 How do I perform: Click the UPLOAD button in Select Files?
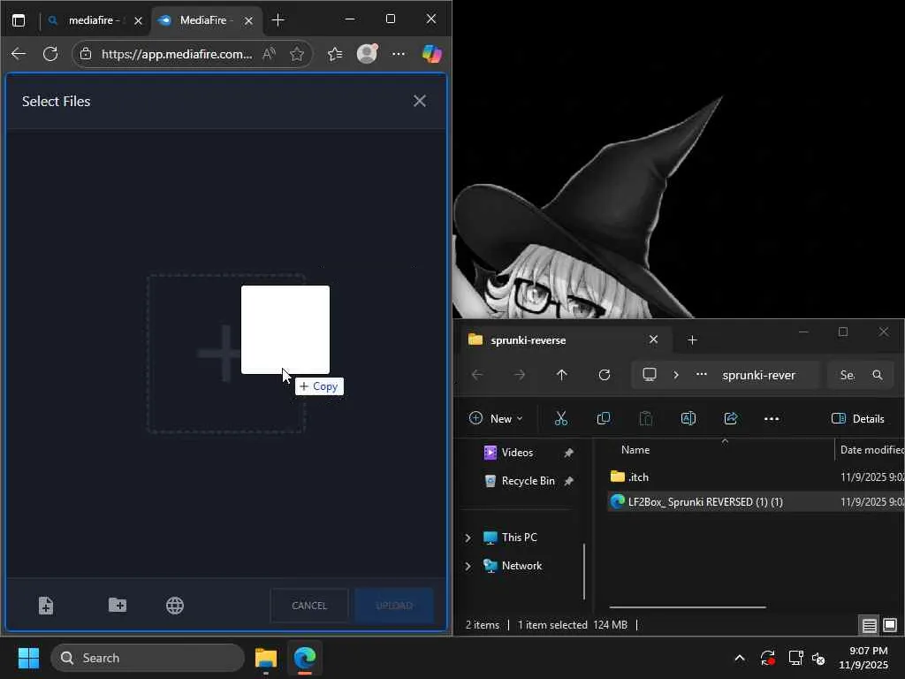click(394, 605)
